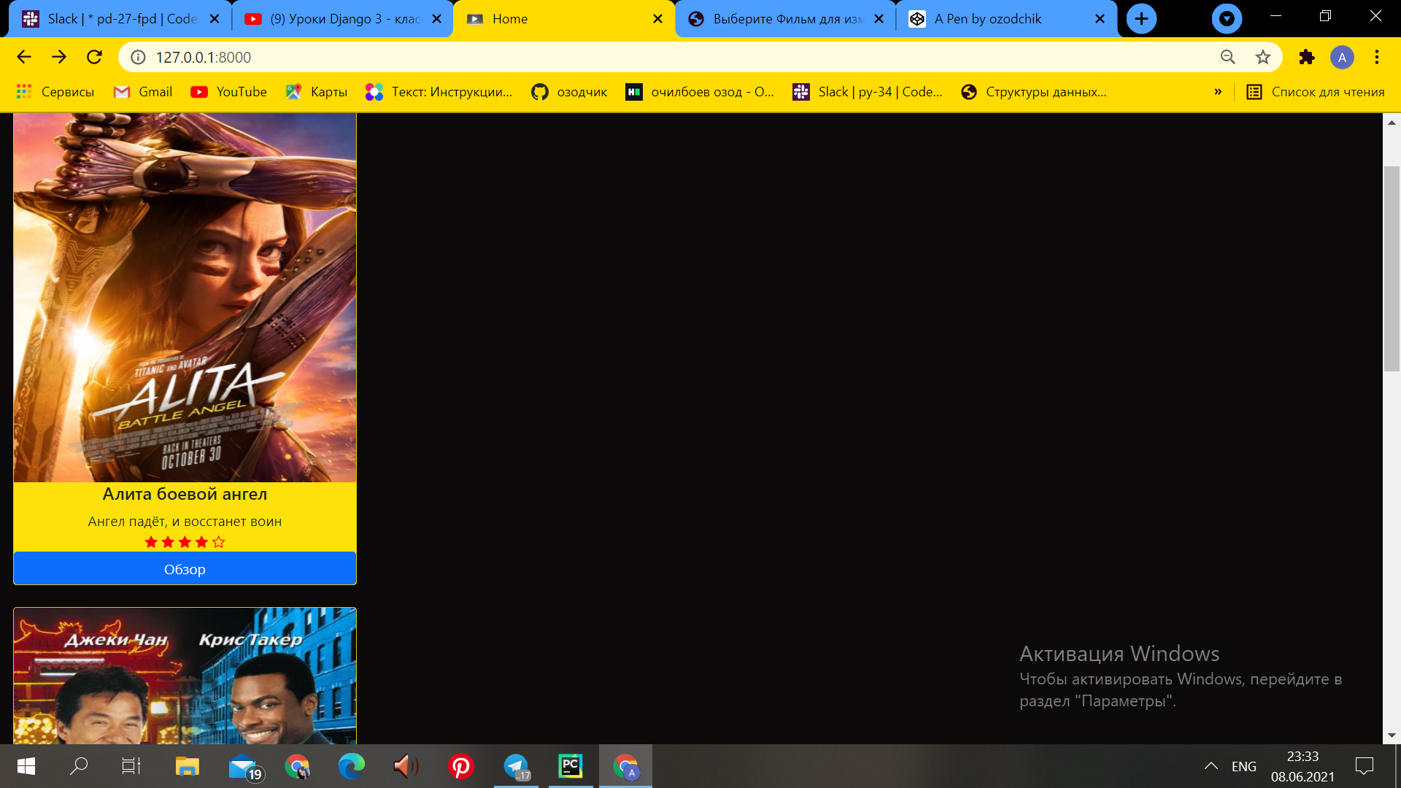Show hidden system tray icons
1401x788 pixels.
[x=1211, y=766]
